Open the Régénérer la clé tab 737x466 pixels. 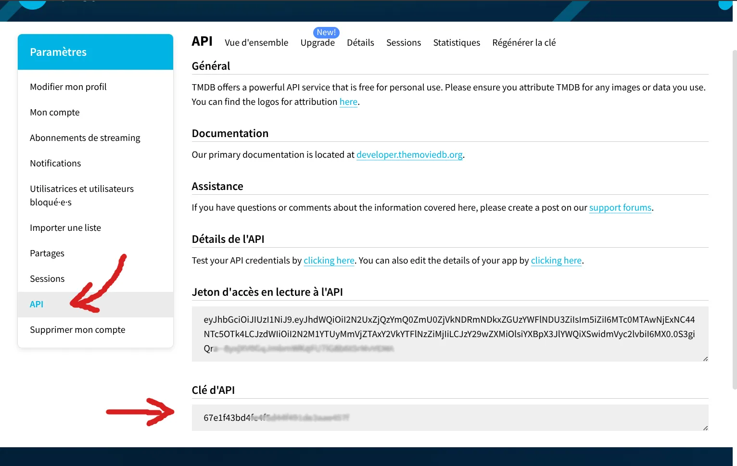[x=524, y=43]
